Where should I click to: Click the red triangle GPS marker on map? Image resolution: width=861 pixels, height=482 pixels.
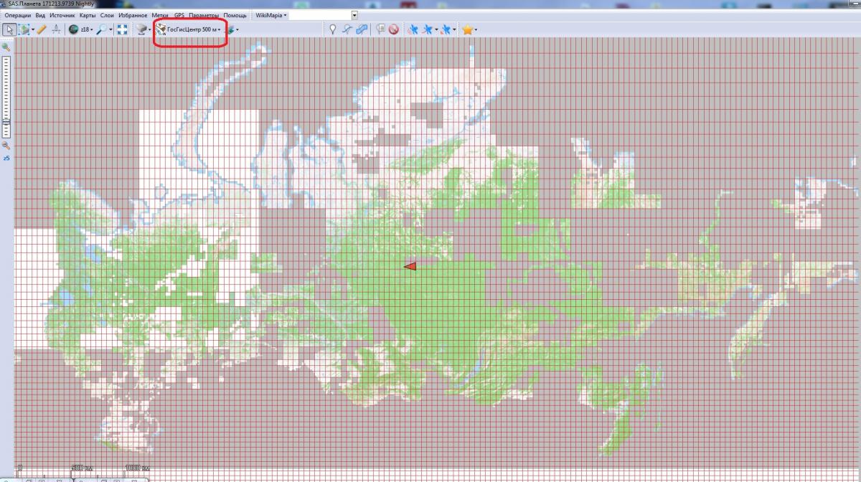coord(410,266)
